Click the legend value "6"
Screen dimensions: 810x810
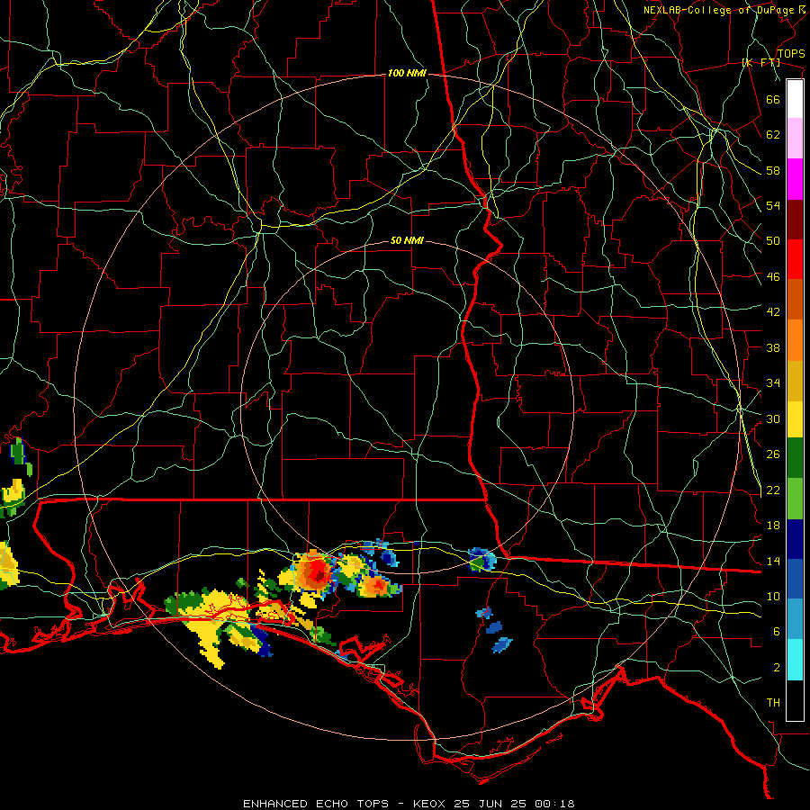pos(777,632)
